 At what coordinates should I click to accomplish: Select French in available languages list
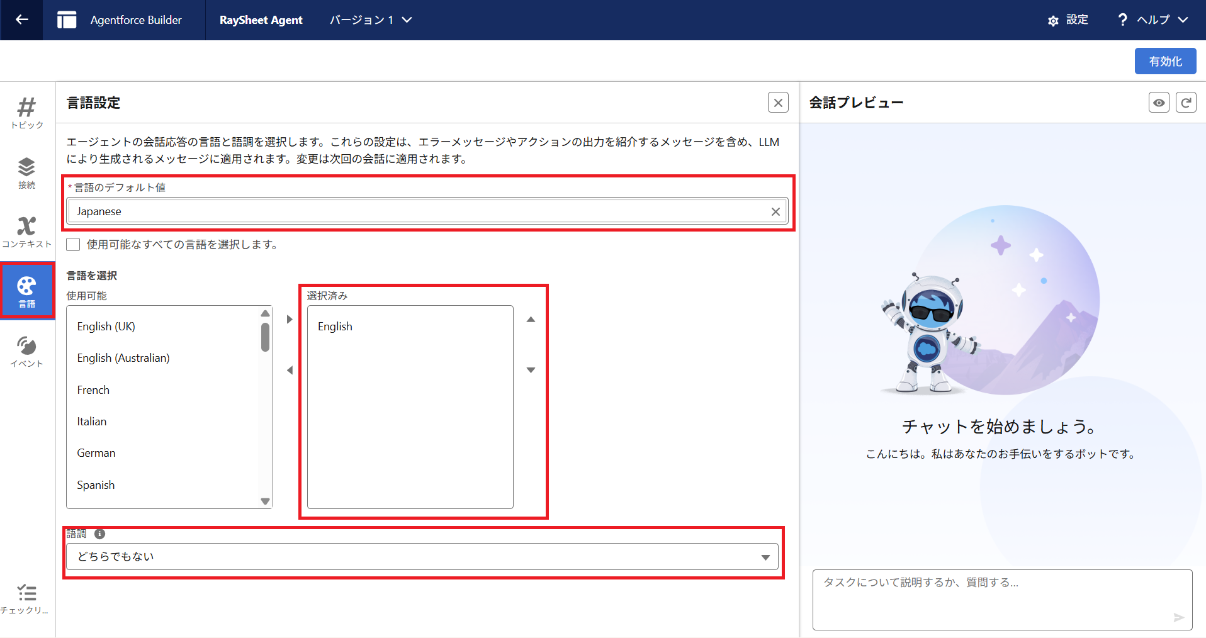[x=93, y=390]
